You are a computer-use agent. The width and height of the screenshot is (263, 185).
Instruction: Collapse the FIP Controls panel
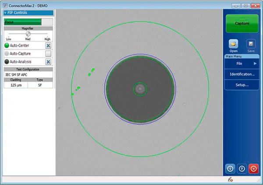tap(5, 13)
